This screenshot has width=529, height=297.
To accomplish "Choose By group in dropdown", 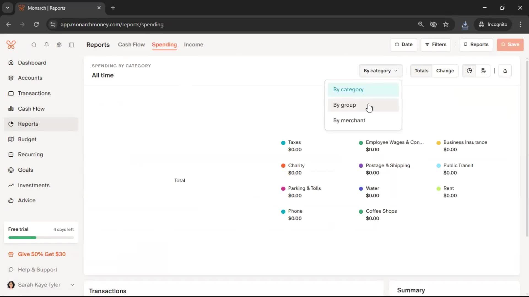I will pyautogui.click(x=344, y=105).
